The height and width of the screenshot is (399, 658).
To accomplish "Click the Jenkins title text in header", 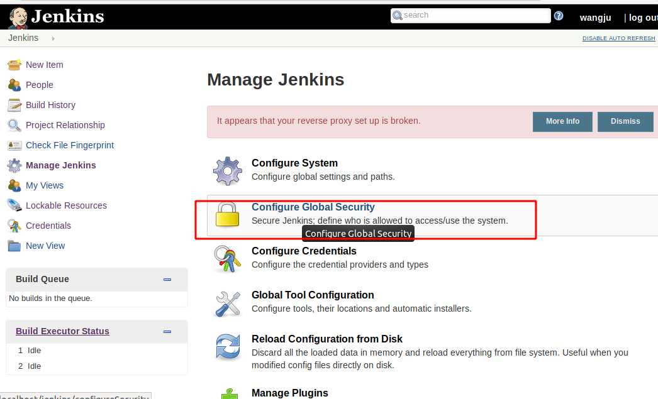I will [x=67, y=17].
